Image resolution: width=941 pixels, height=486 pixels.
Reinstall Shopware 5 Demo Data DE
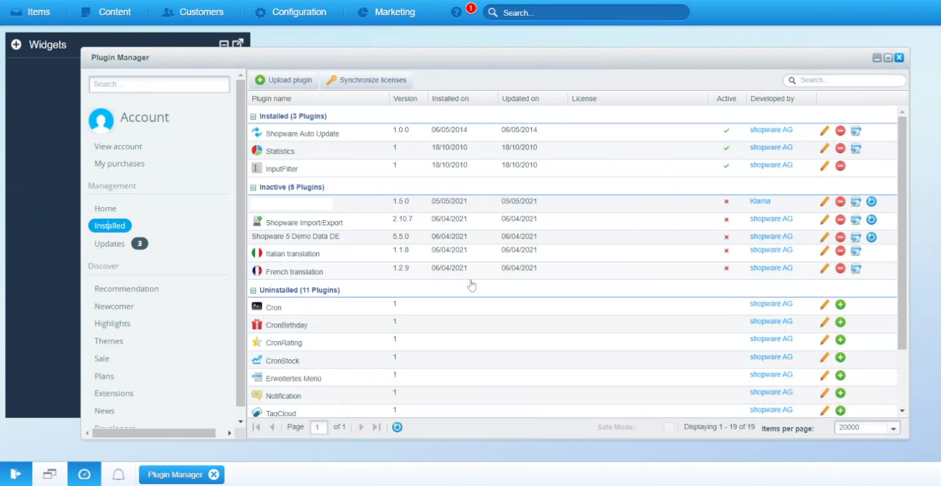coord(856,237)
